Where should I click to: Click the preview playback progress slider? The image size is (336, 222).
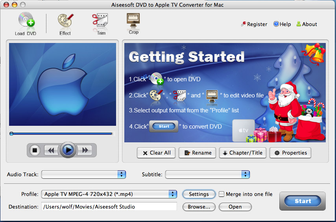[x=61, y=134]
